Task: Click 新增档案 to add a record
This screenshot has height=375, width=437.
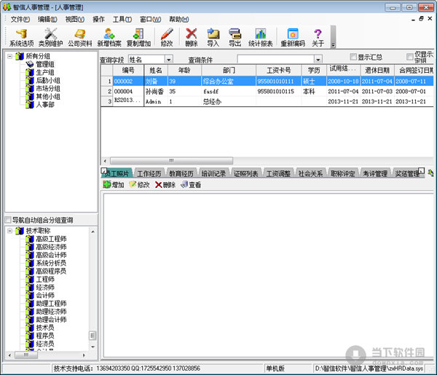Action: click(x=109, y=38)
